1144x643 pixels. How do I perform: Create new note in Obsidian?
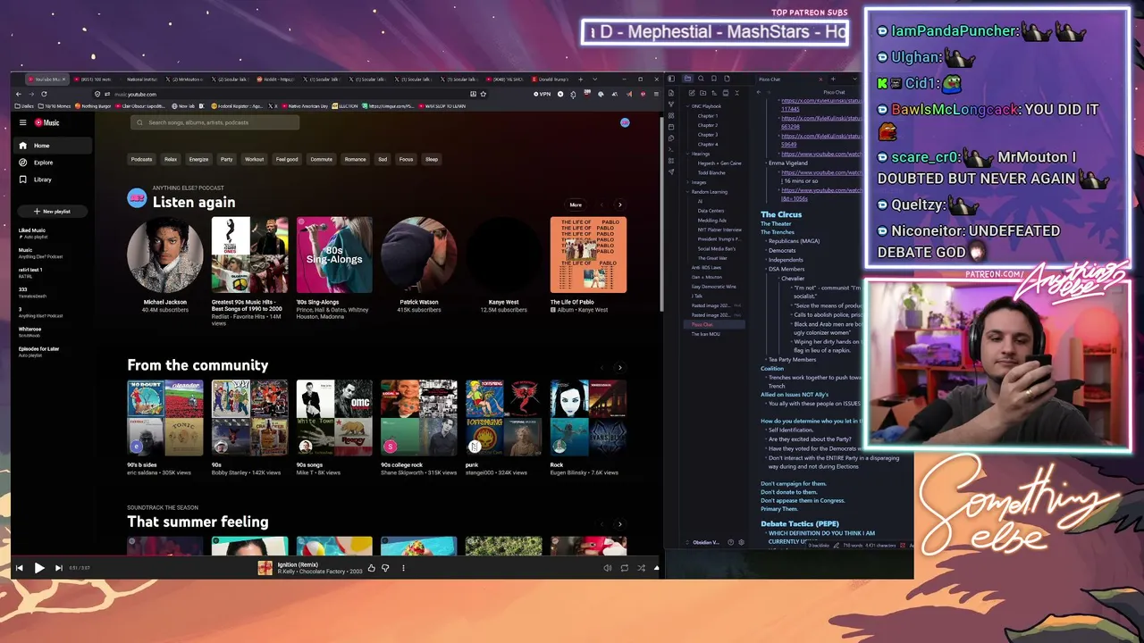point(692,93)
